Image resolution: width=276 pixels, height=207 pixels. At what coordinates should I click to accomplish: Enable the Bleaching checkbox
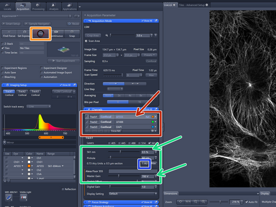[3, 77]
